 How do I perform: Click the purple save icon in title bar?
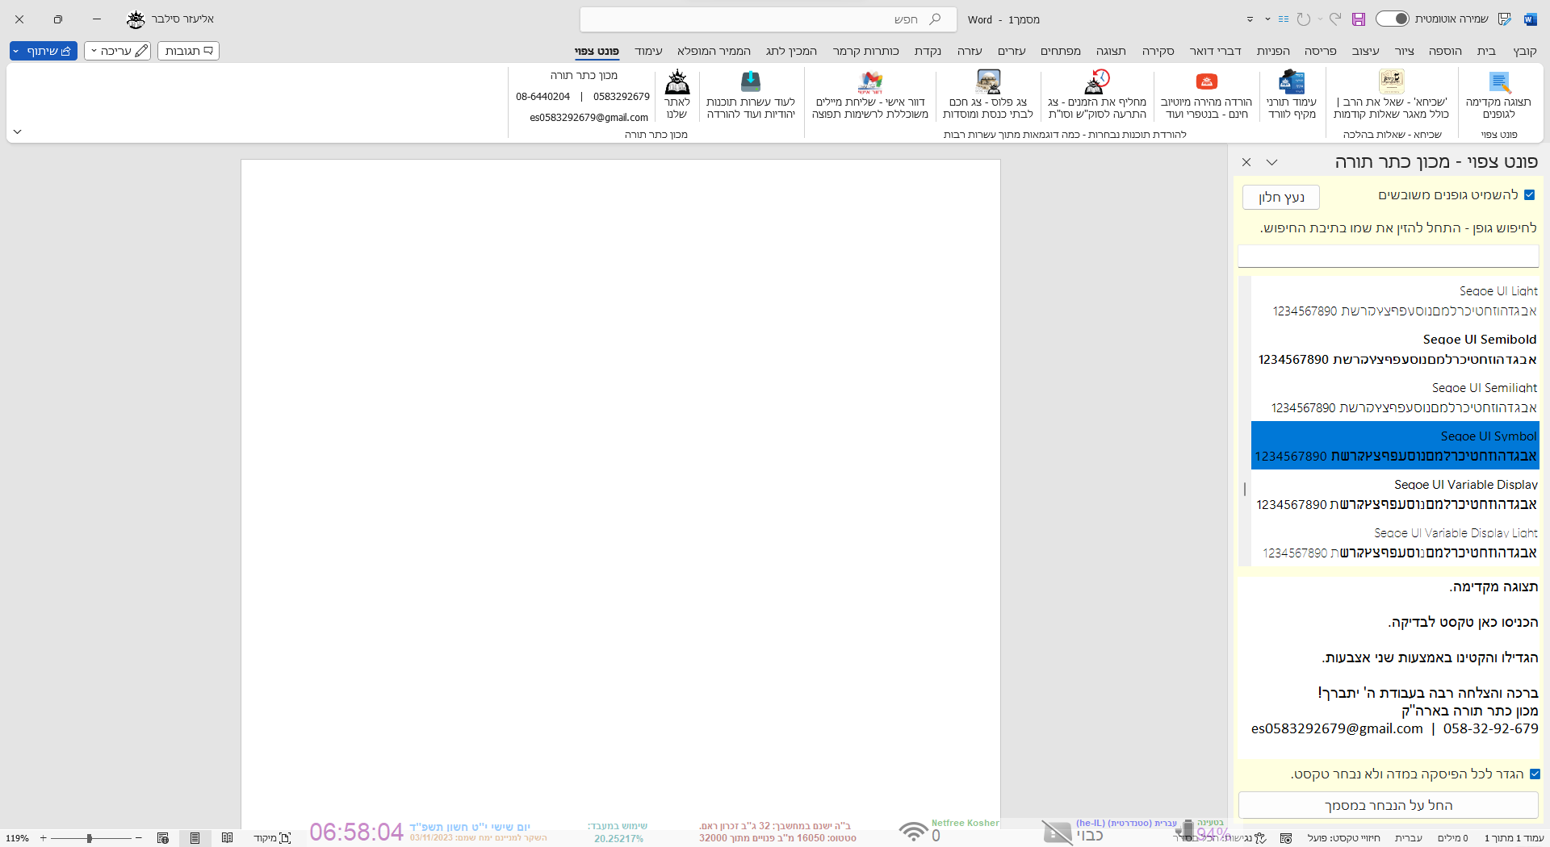pos(1359,19)
